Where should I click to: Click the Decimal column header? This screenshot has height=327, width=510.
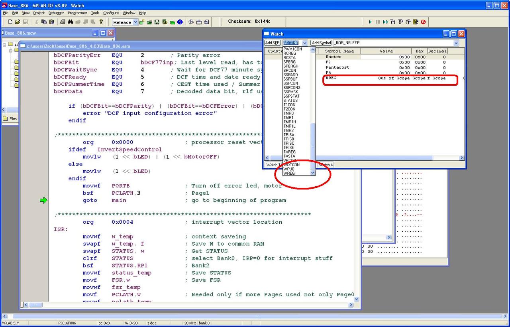pos(437,51)
